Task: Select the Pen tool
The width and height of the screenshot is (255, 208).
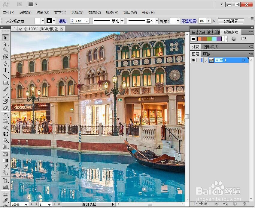Action: click(x=5, y=63)
